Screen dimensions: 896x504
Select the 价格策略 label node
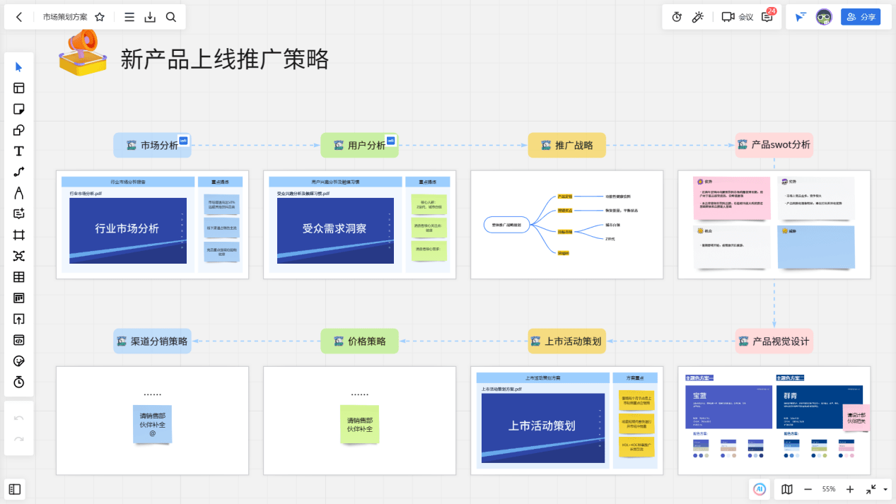tap(360, 341)
